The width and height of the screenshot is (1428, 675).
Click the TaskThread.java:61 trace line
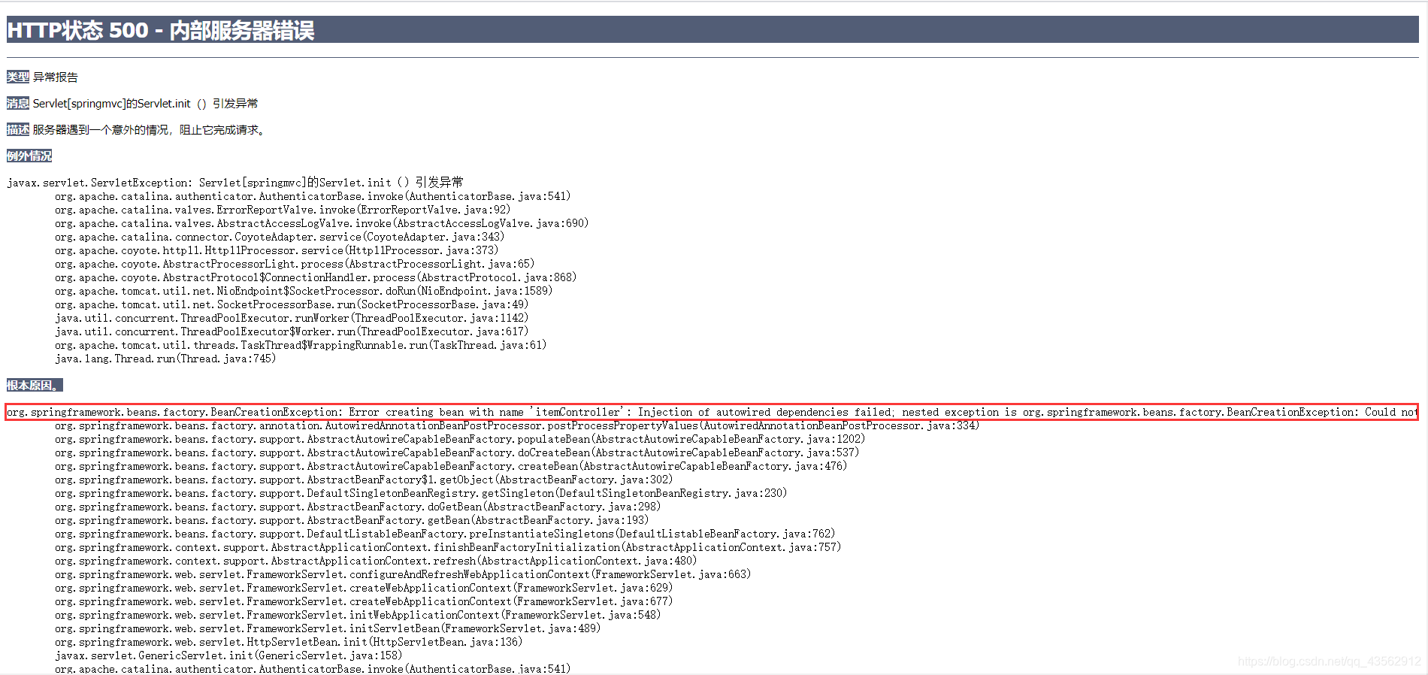point(301,345)
